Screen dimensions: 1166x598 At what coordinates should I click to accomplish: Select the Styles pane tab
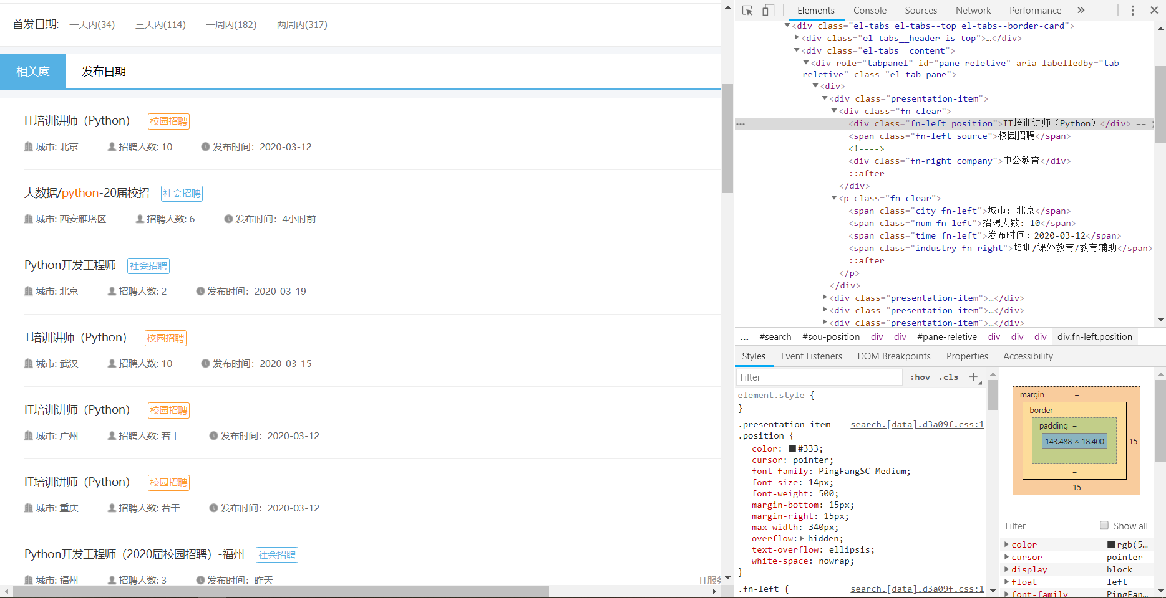(x=754, y=356)
